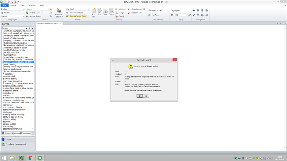
Task: Click Sí in the script error dialog
Action: [140, 96]
